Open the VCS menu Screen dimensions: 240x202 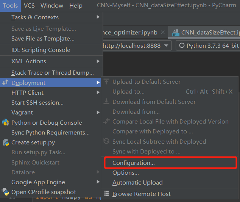pos(29,6)
